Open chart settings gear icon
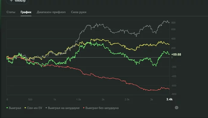The image size is (208, 118). pyautogui.click(x=177, y=108)
